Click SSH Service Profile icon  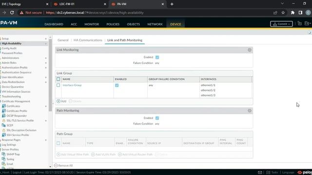coord(4,135)
